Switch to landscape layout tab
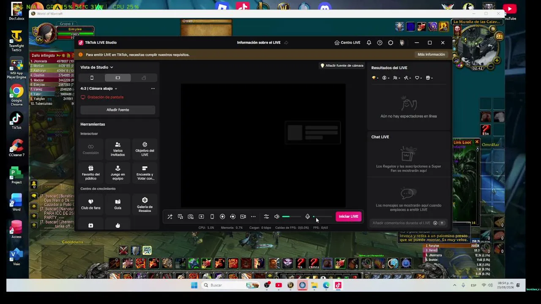The height and width of the screenshot is (304, 541). point(118,78)
